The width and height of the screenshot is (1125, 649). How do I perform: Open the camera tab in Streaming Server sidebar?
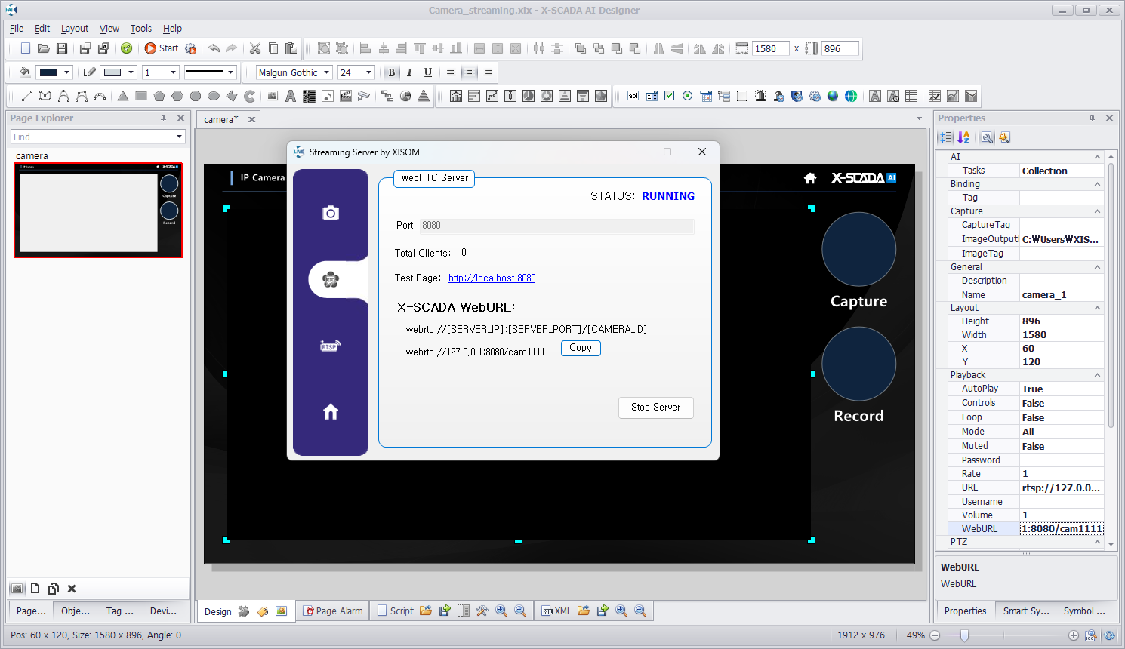(x=331, y=214)
